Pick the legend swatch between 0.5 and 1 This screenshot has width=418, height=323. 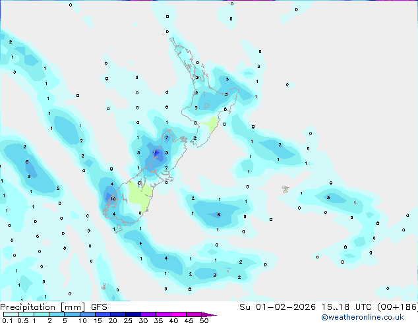click(x=26, y=314)
